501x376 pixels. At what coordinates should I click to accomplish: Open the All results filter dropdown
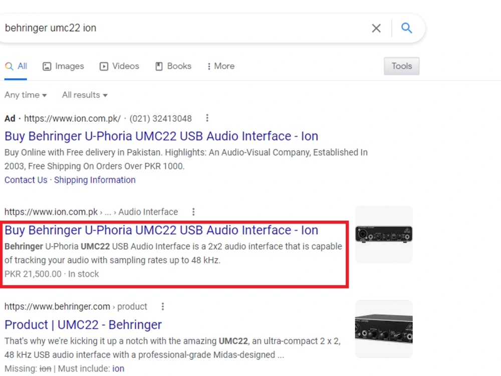85,95
